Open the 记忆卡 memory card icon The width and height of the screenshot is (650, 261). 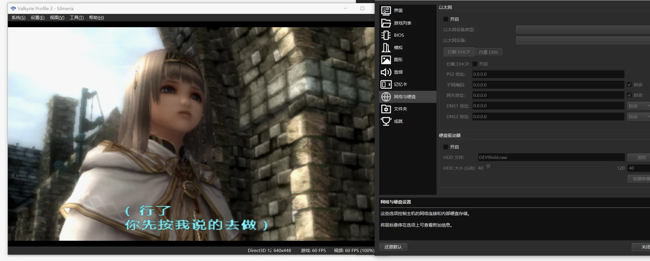tap(386, 84)
